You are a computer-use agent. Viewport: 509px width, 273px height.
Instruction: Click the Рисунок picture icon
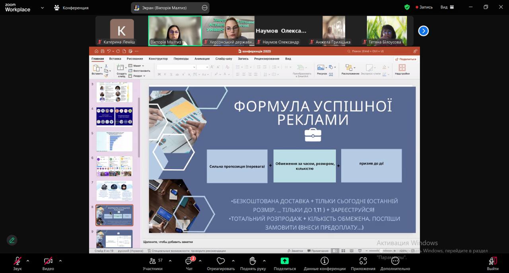(x=321, y=68)
